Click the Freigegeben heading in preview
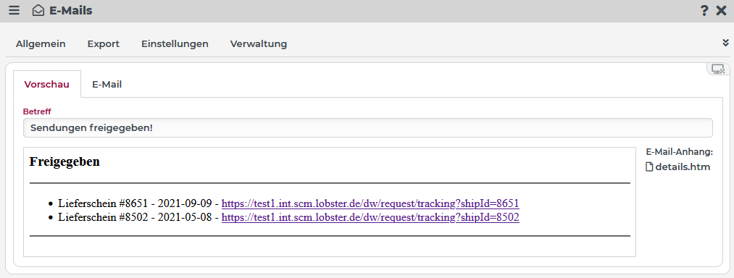Viewport: 734px width, 278px height. pyautogui.click(x=64, y=162)
